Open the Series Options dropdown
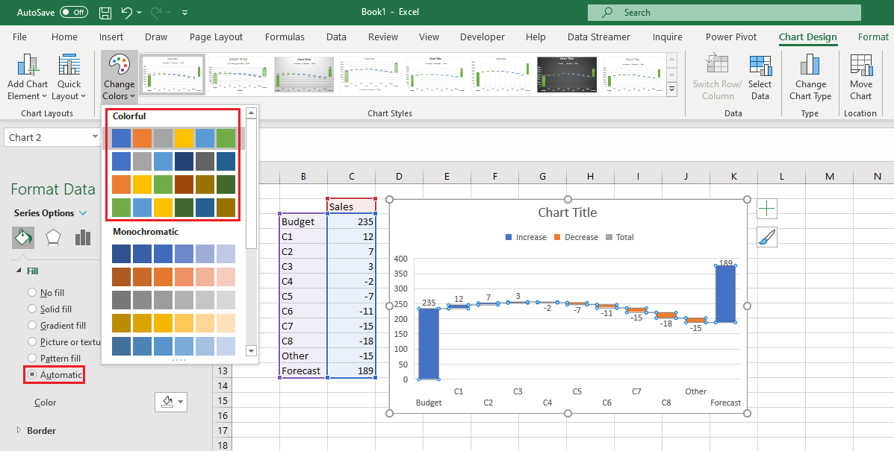This screenshot has height=451, width=894. [x=83, y=212]
